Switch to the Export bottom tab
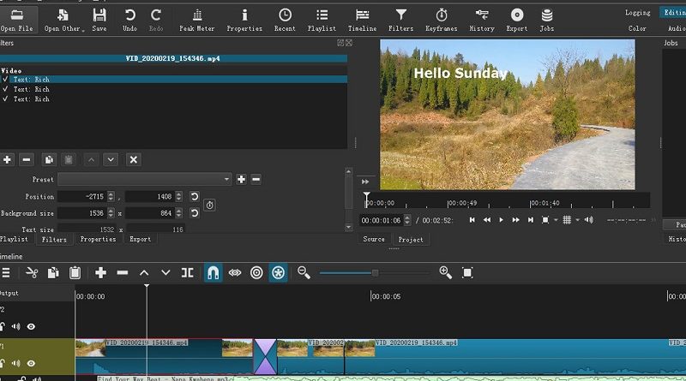 point(140,240)
